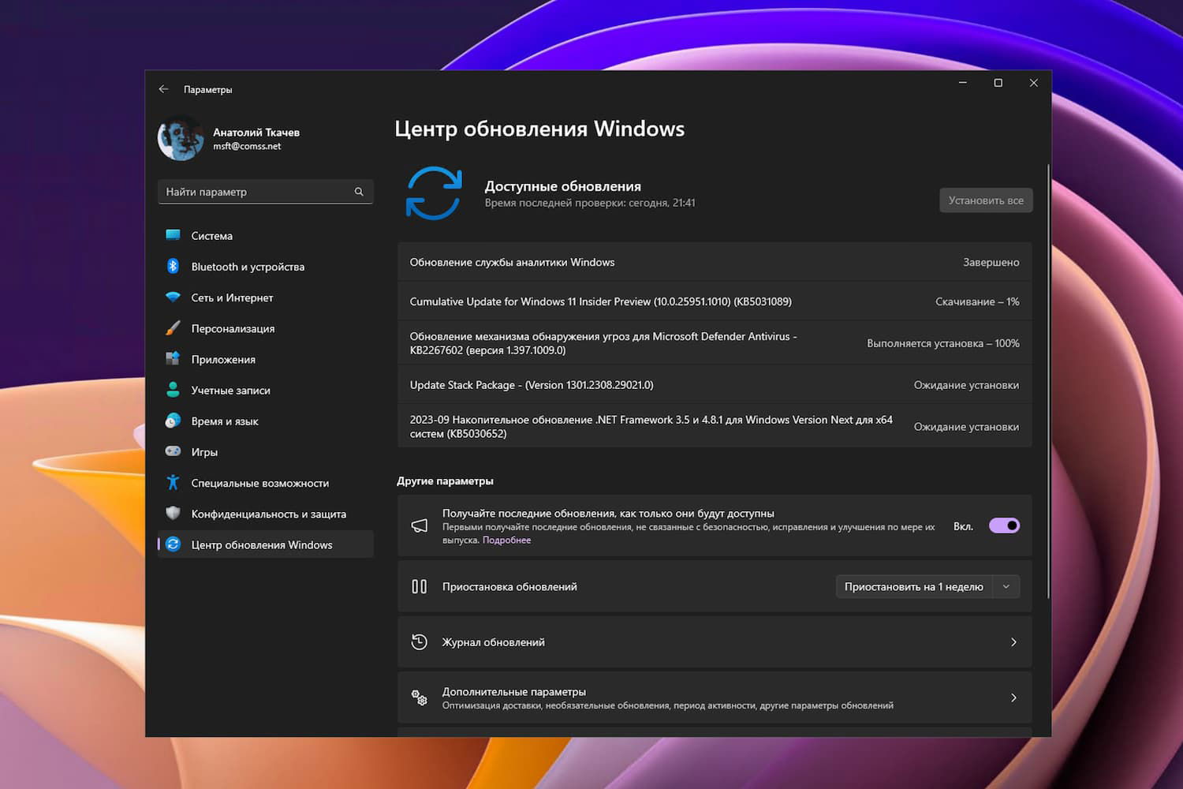Click the Скачивание – 1% status
The image size is (1183, 789).
point(977,301)
